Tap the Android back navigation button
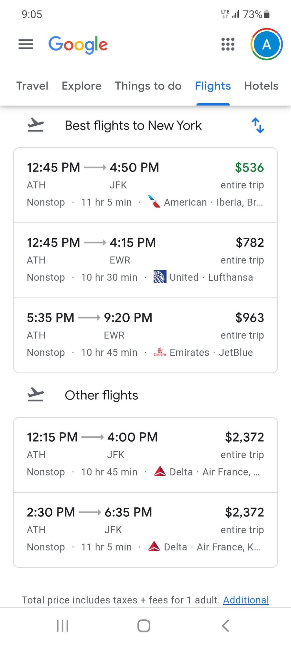The image size is (291, 646). [x=225, y=626]
